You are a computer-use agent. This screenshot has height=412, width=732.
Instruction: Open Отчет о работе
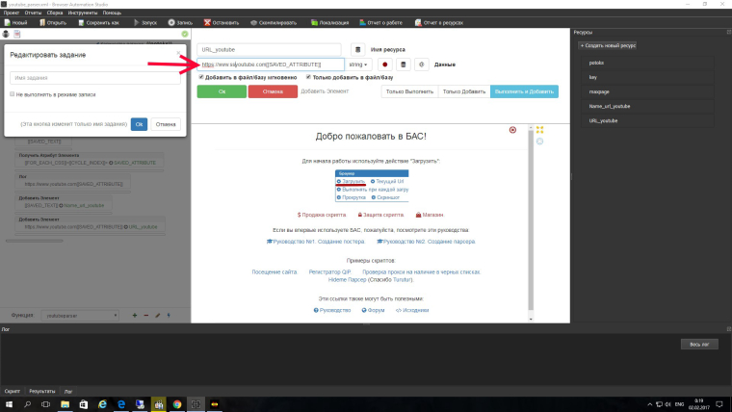(381, 22)
